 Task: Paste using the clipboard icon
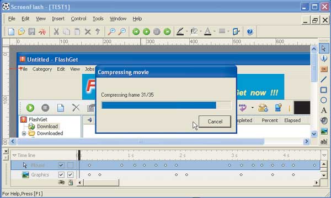pos(77,32)
